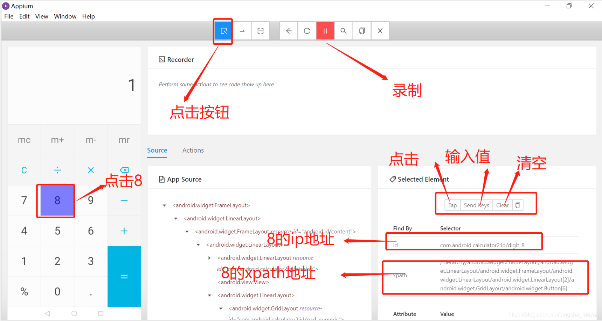This screenshot has height=321, width=602.
Task: Expand the collapsed LinearLayout resource-id node
Action: (209, 258)
